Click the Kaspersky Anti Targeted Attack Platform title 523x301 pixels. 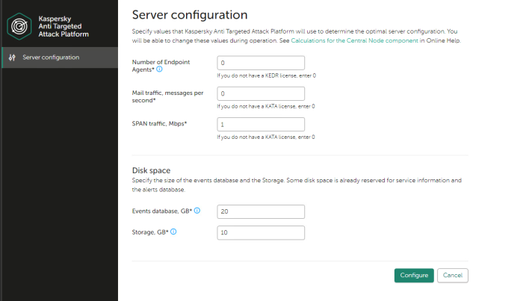[x=64, y=26]
